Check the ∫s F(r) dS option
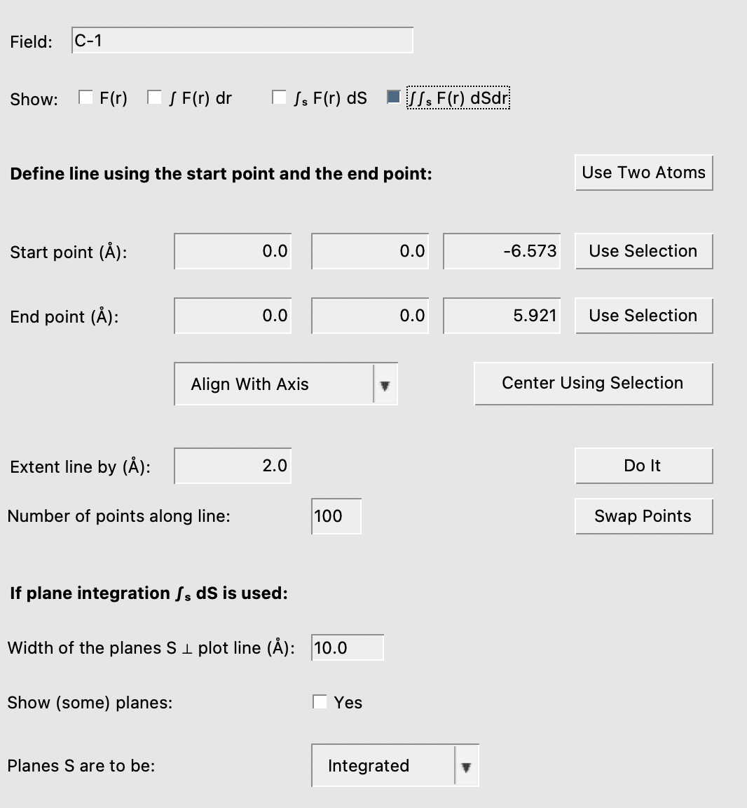The height and width of the screenshot is (808, 747). point(280,97)
